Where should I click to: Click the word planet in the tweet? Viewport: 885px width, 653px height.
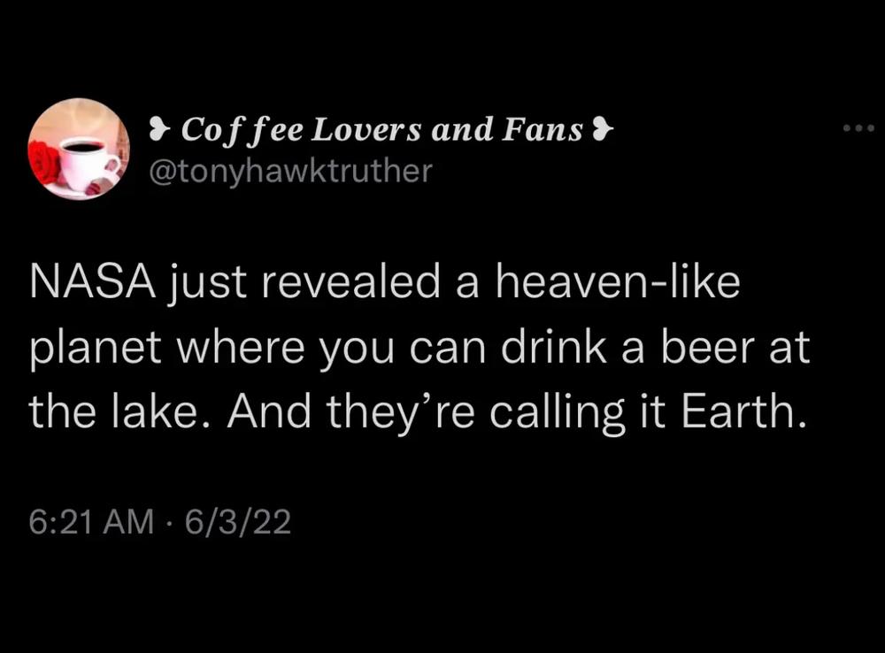pos(96,350)
